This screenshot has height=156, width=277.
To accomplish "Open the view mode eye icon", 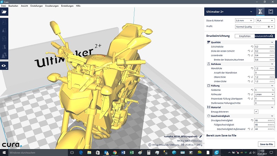I will pyautogui.click(x=4, y=65).
